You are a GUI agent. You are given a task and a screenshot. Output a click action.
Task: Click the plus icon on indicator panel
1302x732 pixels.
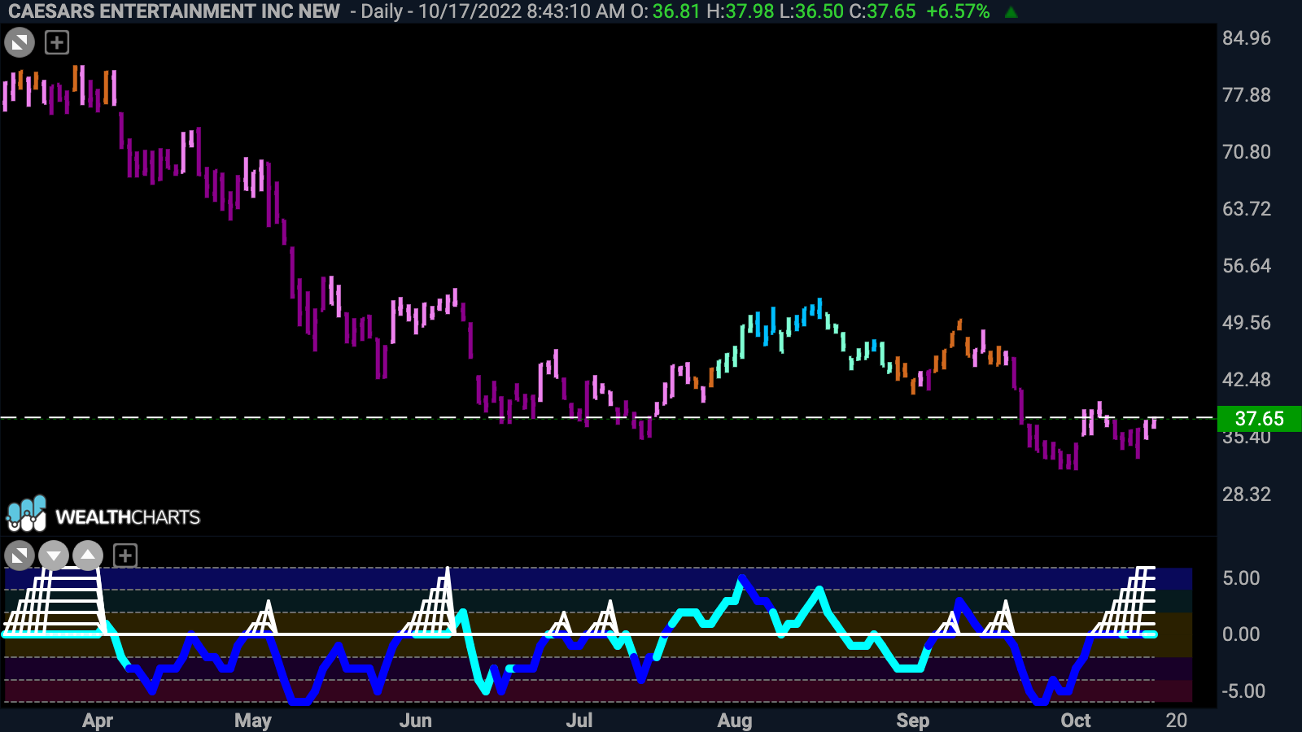125,556
